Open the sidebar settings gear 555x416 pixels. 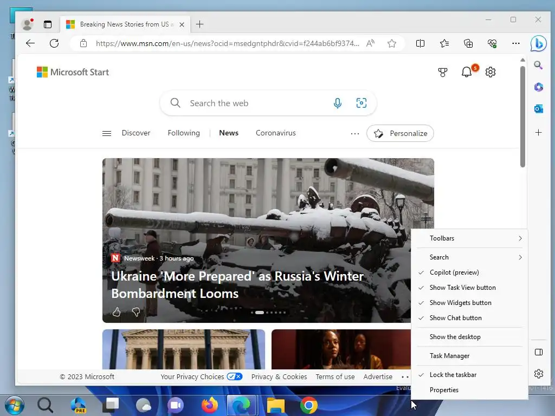pyautogui.click(x=539, y=374)
